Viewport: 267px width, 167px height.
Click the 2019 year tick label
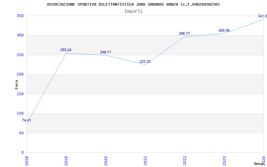pos(66,161)
